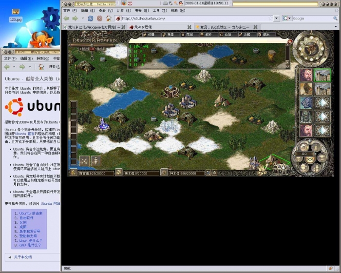Screen dimensions: 341x273
Task: Open the 攻略 guide button in game bar
Action: (x=247, y=35)
